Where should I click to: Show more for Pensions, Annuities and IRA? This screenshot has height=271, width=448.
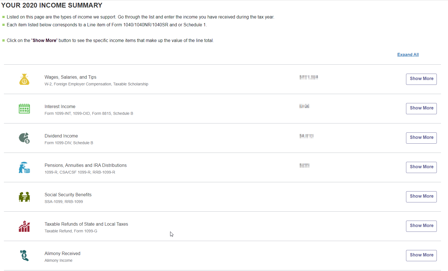pyautogui.click(x=421, y=167)
